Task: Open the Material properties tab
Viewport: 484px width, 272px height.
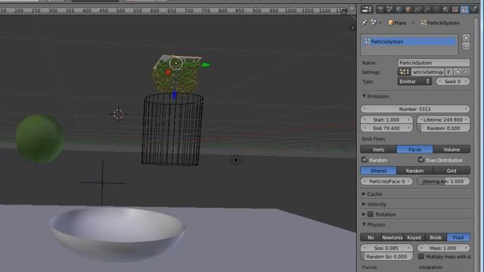Action: click(445, 10)
